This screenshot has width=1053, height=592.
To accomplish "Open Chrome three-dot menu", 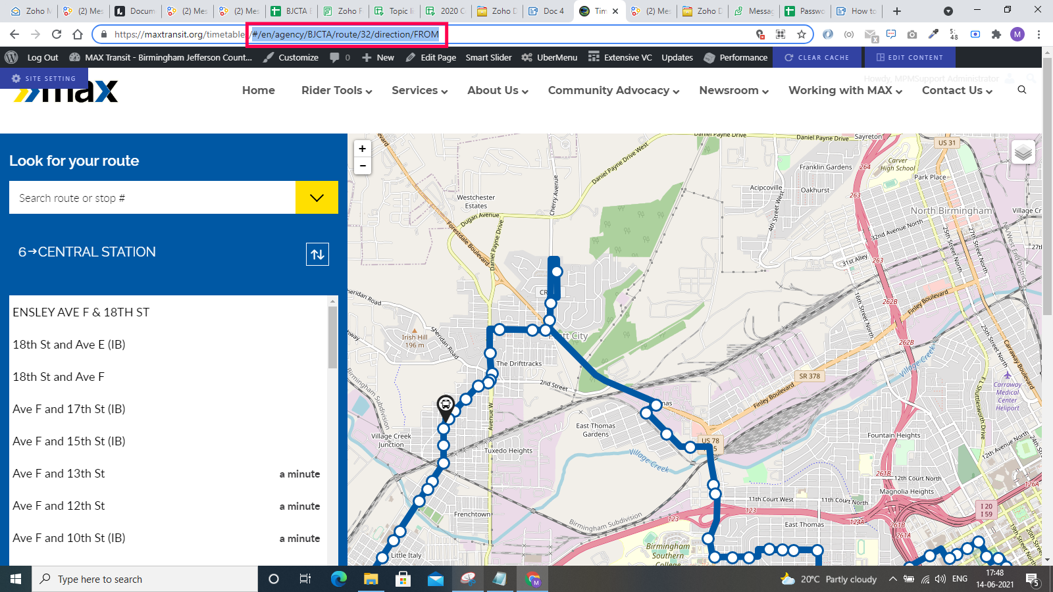I will (x=1039, y=34).
